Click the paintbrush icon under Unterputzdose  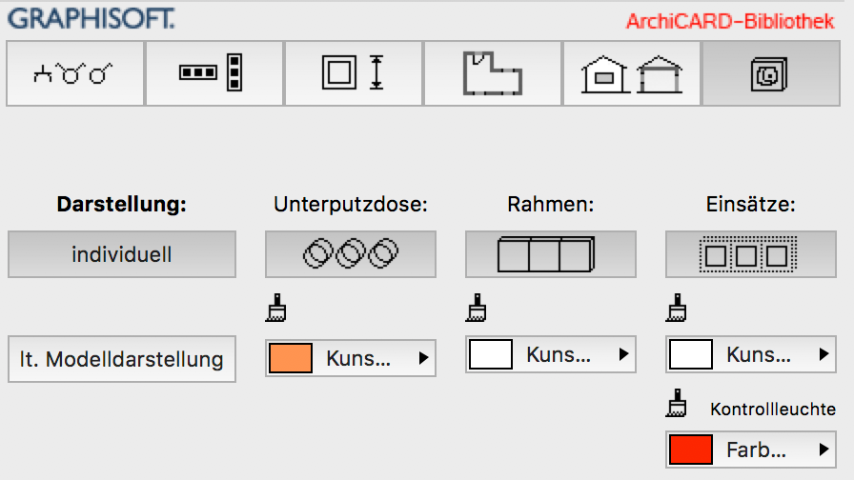click(x=275, y=309)
